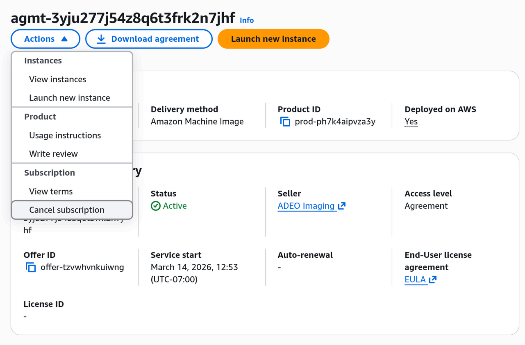Select Write review in the Actions menu
The width and height of the screenshot is (525, 345).
tap(53, 153)
